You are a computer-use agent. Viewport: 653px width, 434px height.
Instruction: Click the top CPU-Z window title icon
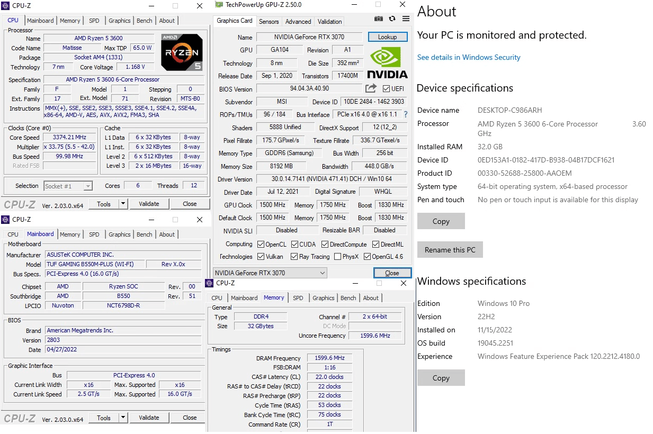coord(6,6)
